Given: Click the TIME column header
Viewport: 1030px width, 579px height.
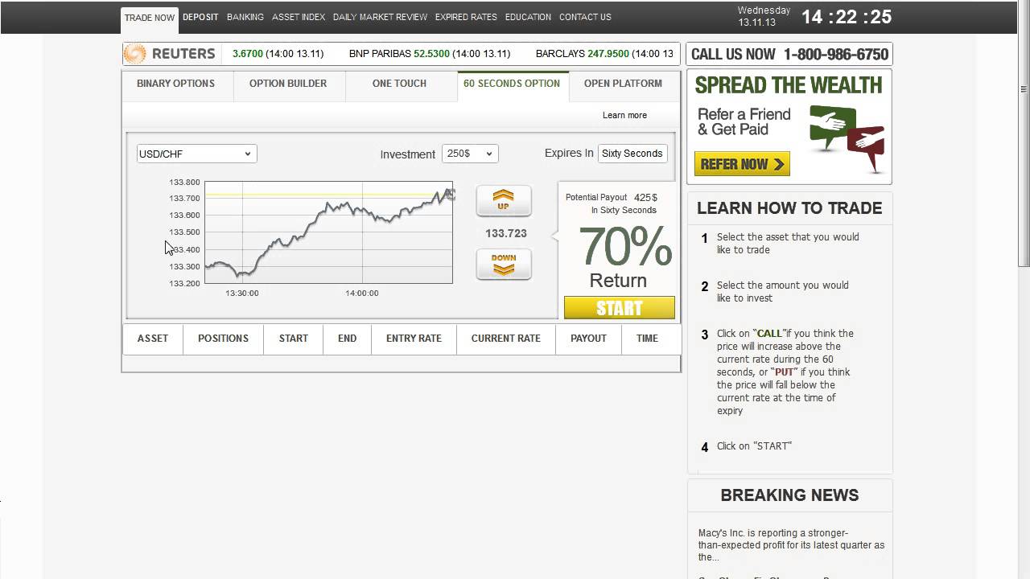Looking at the screenshot, I should (x=647, y=339).
